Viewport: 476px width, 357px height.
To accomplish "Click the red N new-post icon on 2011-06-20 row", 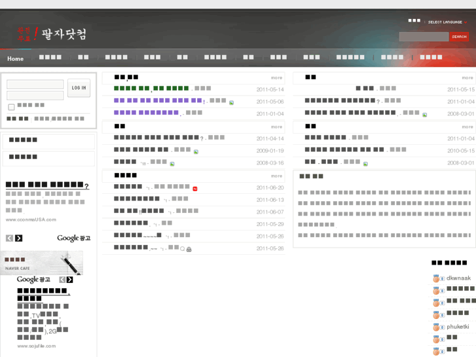I will tap(195, 189).
